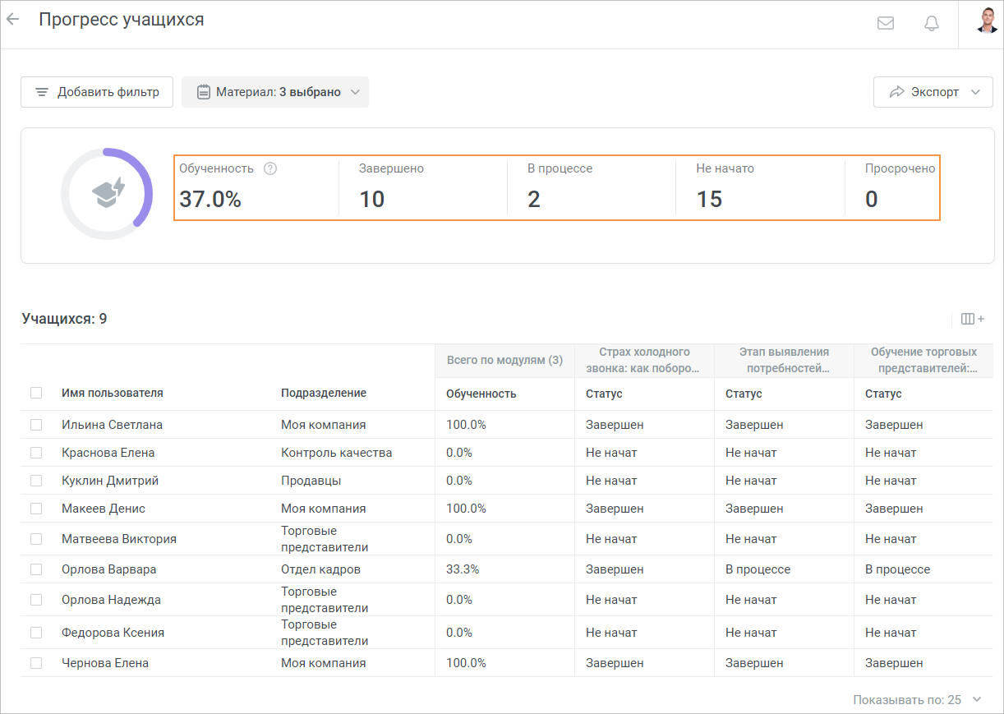Open user Ильина Светлана
Viewport: 1004px width, 714px height.
point(112,425)
